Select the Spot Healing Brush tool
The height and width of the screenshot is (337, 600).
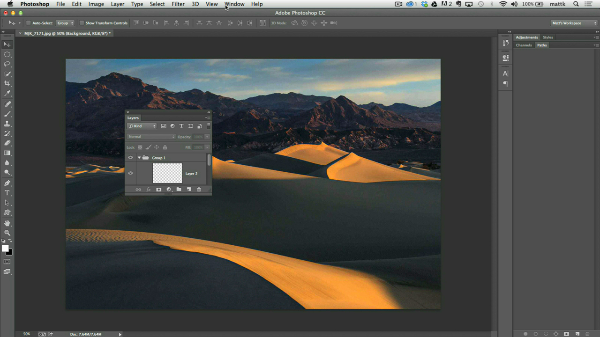click(x=7, y=104)
